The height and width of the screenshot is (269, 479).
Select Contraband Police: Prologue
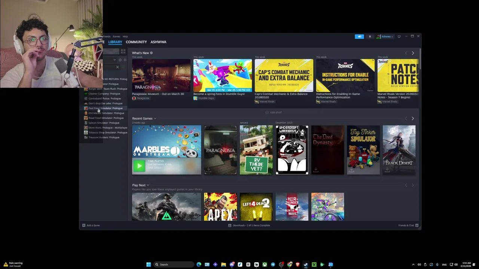click(103, 99)
